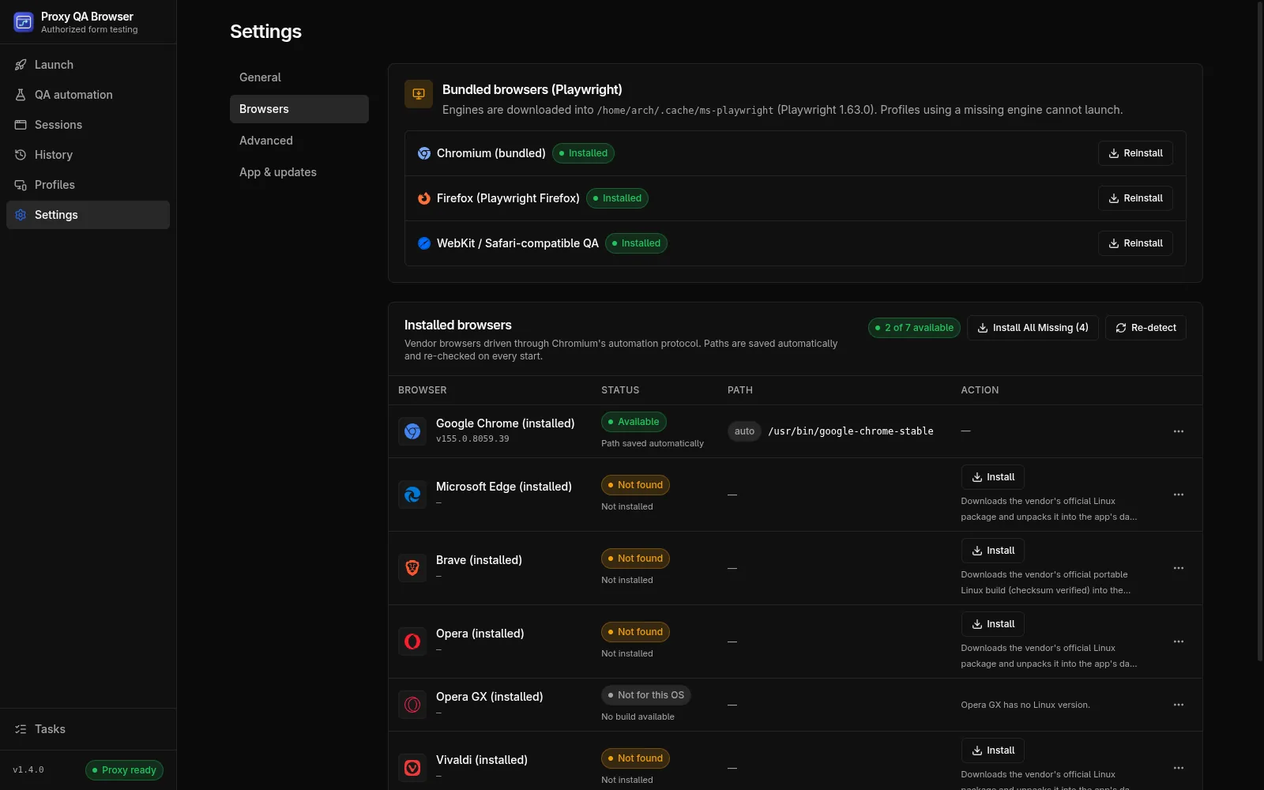Switch to App & updates settings tab

[299, 172]
